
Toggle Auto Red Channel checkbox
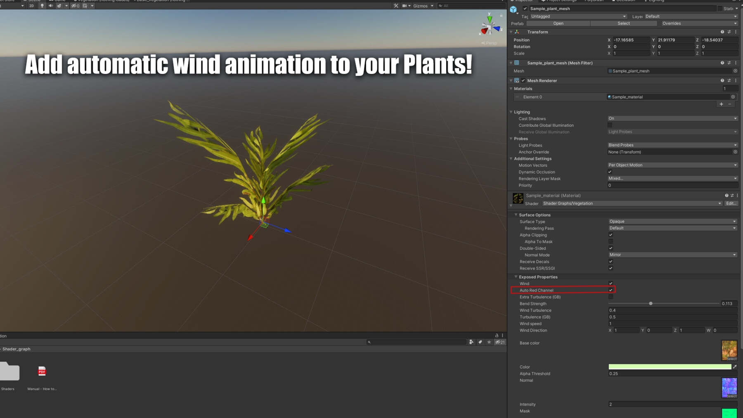pyautogui.click(x=610, y=290)
